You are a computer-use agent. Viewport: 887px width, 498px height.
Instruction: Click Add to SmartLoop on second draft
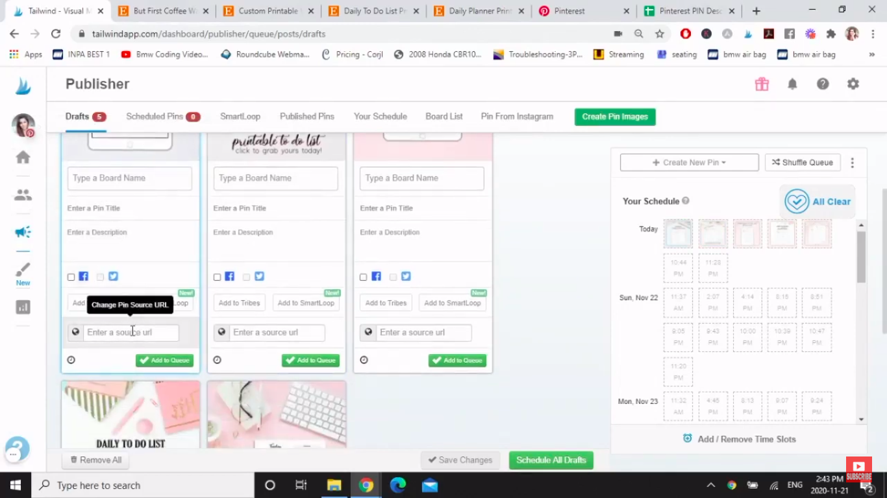[x=306, y=303]
